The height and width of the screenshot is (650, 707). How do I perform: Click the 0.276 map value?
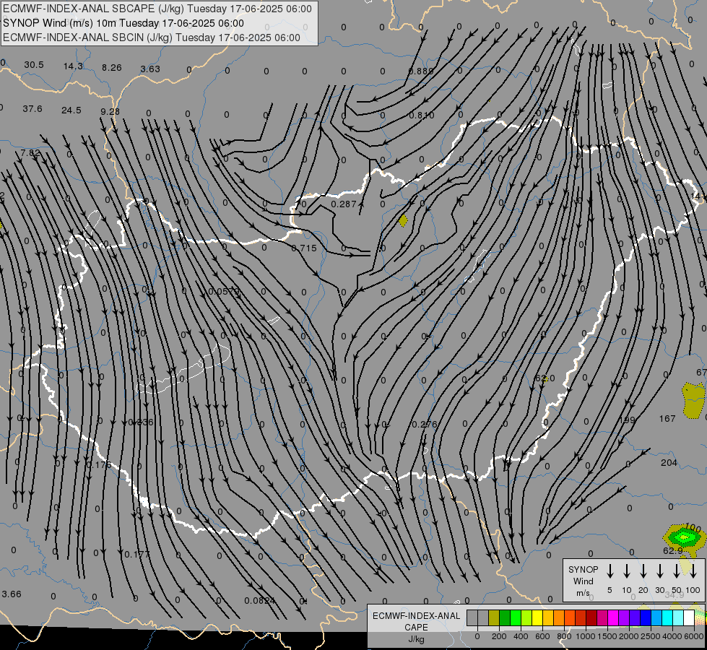tap(425, 425)
